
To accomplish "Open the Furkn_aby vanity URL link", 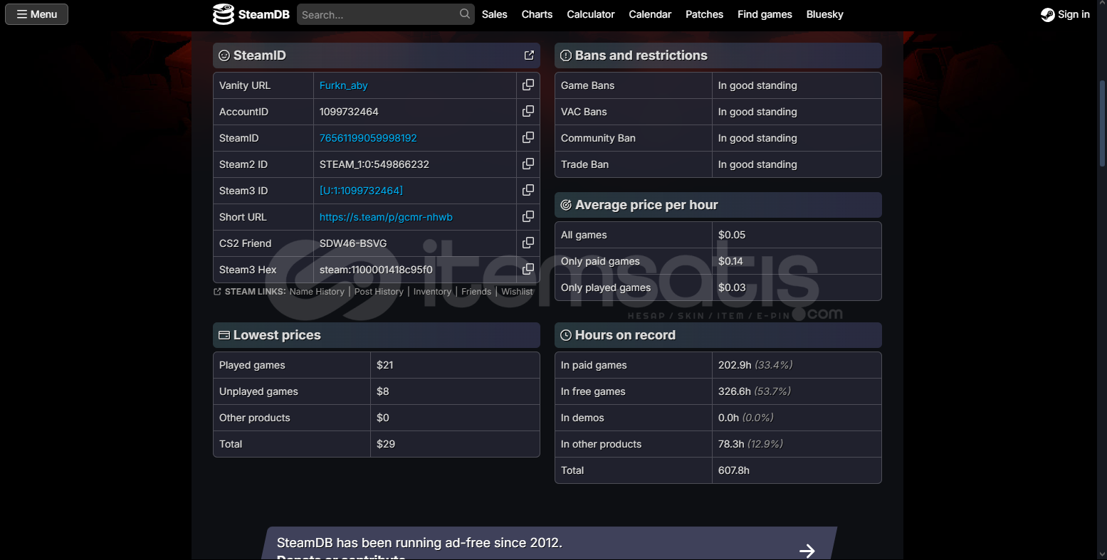I will 343,85.
